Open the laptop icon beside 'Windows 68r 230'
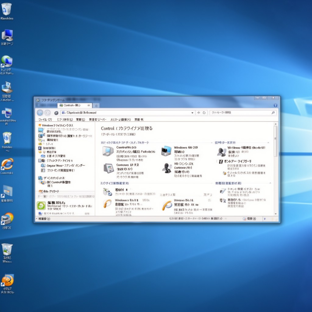Image resolution: width=312 pixels, height=312 pixels. pyautogui.click(x=166, y=151)
